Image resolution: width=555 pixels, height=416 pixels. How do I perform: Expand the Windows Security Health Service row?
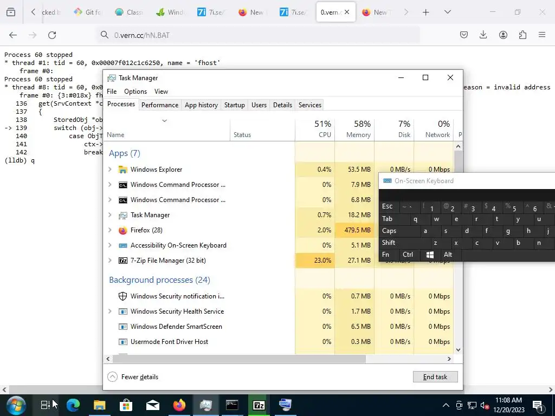(x=109, y=311)
